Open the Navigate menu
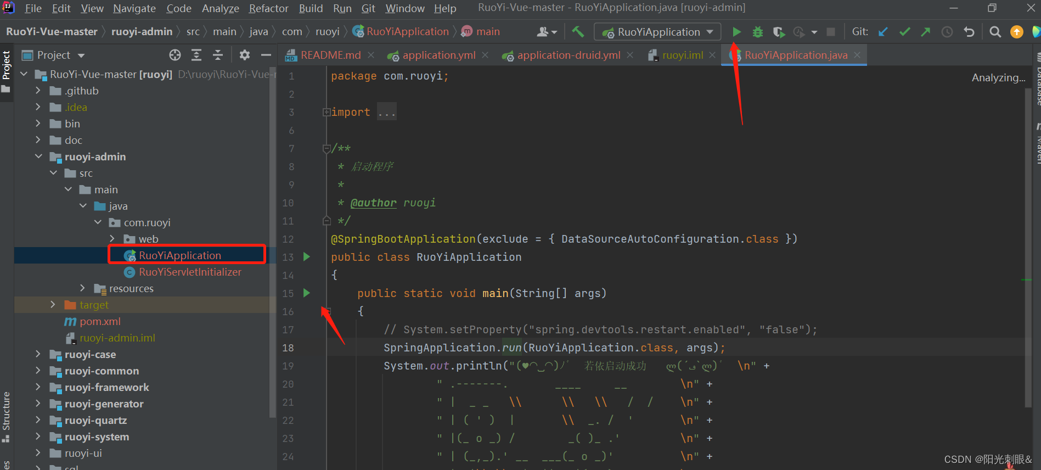 coord(134,8)
